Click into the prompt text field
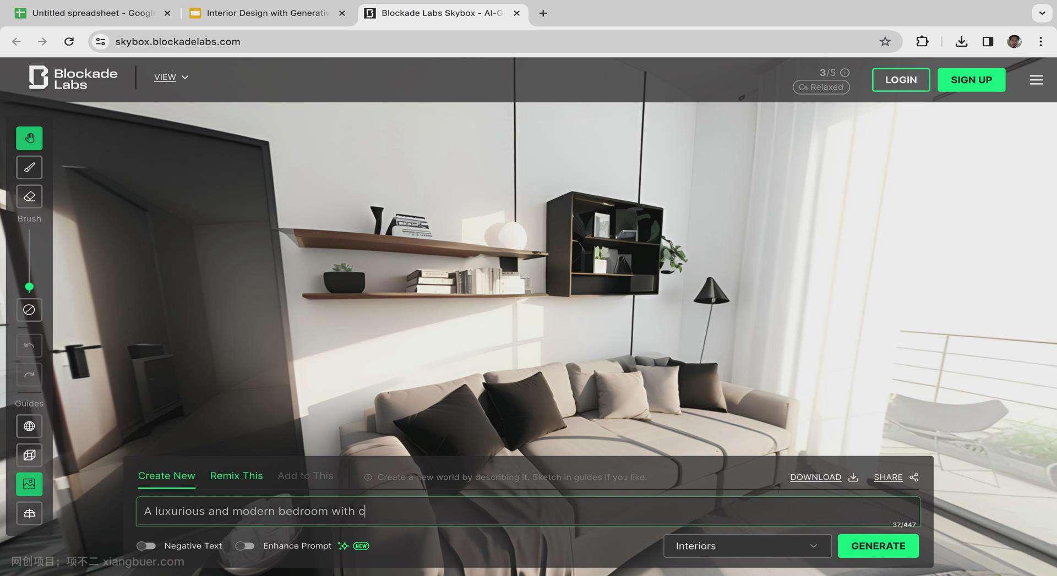Image resolution: width=1057 pixels, height=576 pixels. pos(527,511)
